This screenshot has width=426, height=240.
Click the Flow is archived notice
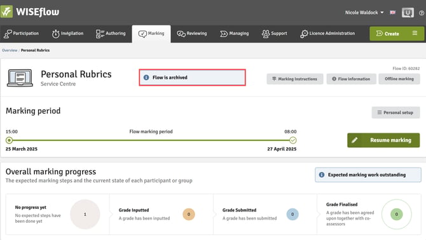point(193,77)
